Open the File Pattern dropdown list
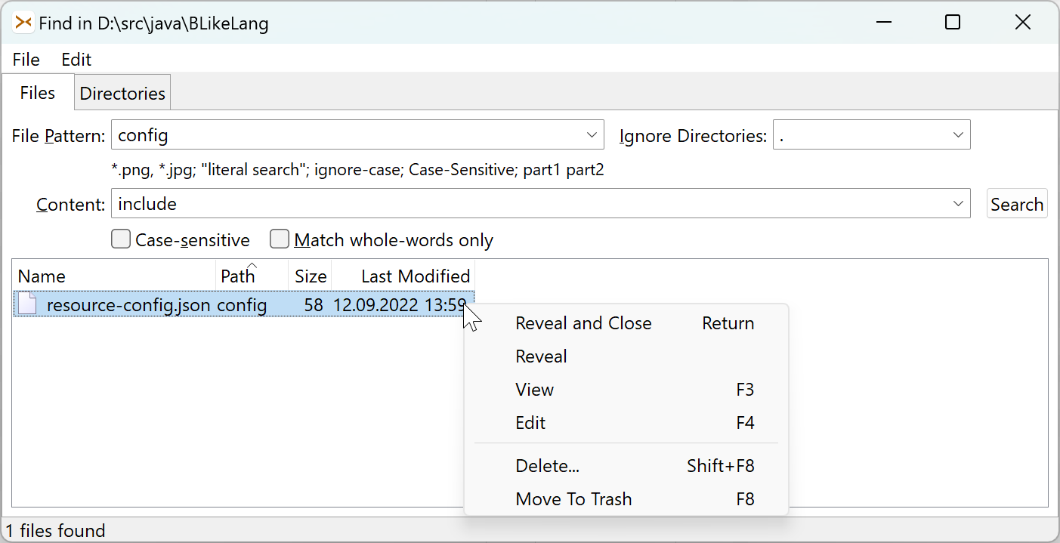1060x543 pixels. (591, 134)
